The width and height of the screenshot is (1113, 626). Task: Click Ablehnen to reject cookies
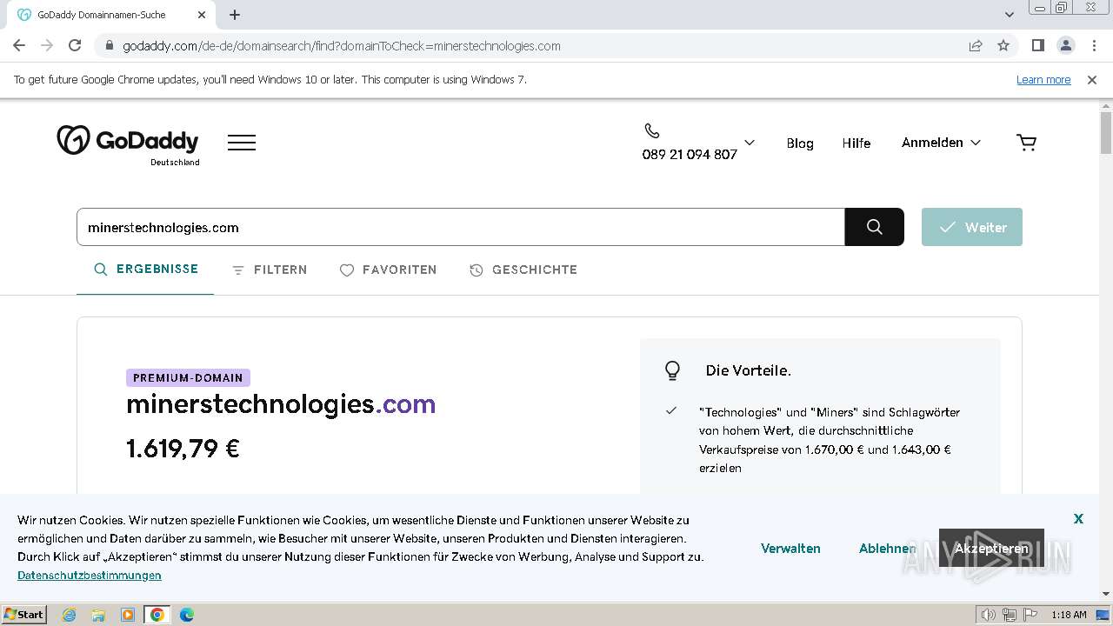(x=887, y=549)
